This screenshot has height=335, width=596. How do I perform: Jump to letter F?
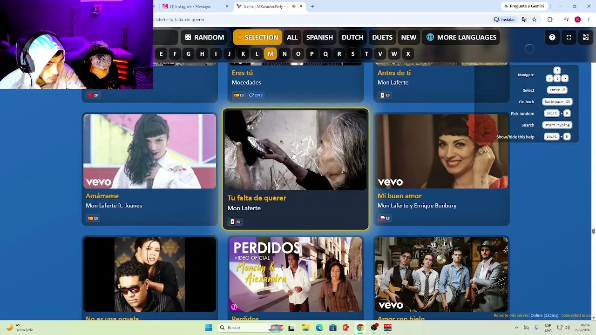pos(175,54)
